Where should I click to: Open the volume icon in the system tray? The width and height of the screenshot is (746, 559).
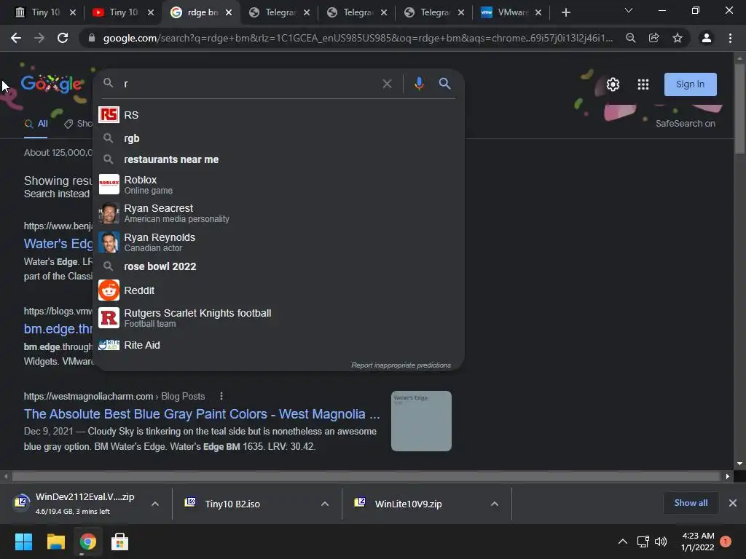coord(660,542)
